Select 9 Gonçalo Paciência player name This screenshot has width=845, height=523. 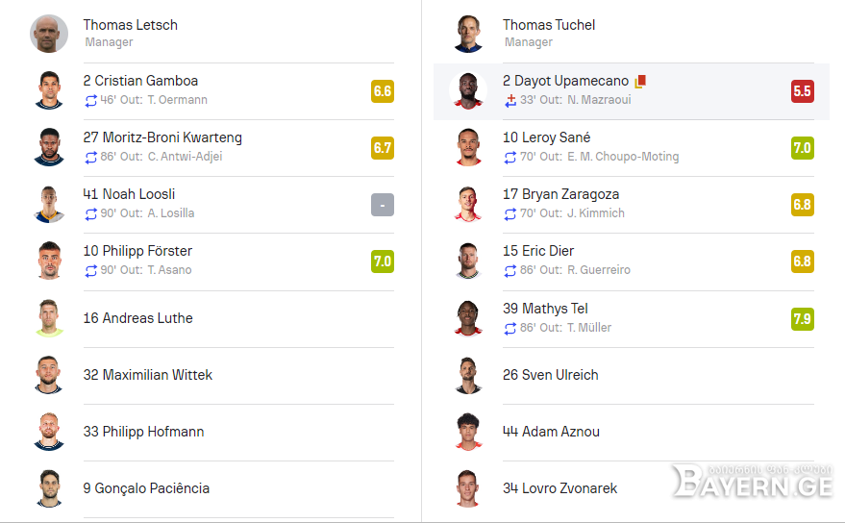pos(146,488)
